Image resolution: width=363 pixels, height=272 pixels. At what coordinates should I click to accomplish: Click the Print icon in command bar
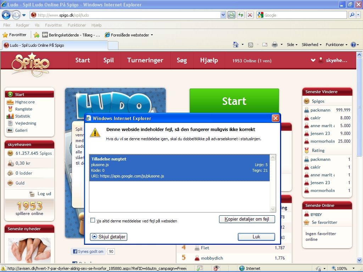click(x=274, y=45)
